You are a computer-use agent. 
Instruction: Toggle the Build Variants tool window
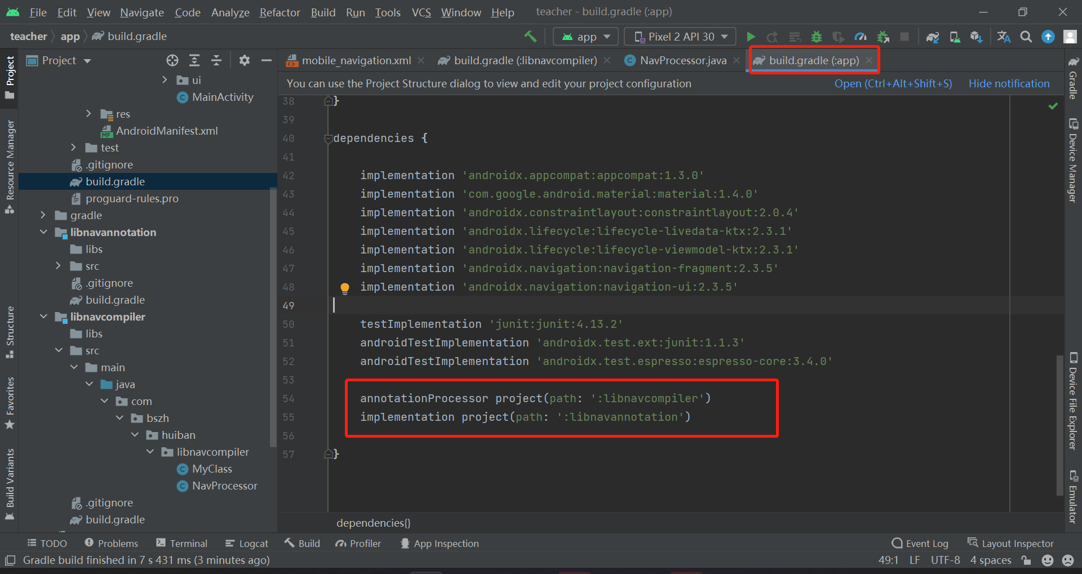click(10, 484)
